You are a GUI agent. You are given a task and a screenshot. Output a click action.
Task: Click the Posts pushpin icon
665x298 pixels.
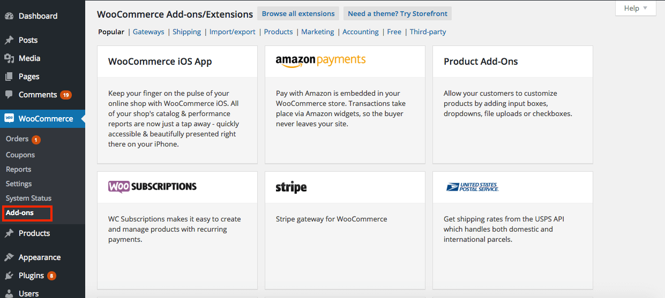[x=9, y=40]
